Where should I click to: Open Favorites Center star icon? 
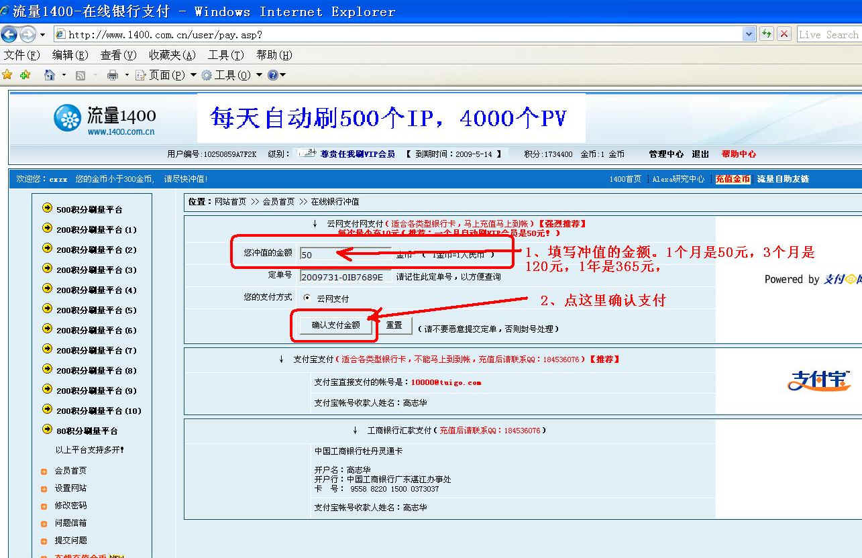click(7, 75)
